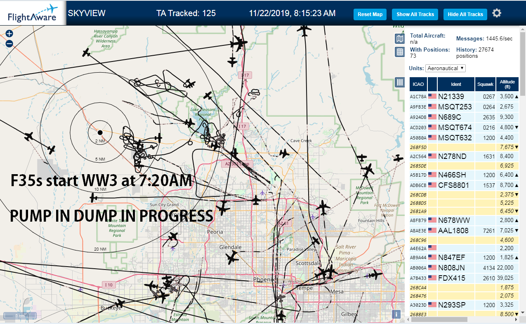Select the US flag in N21339 row
This screenshot has height=324, width=526.
(x=432, y=97)
